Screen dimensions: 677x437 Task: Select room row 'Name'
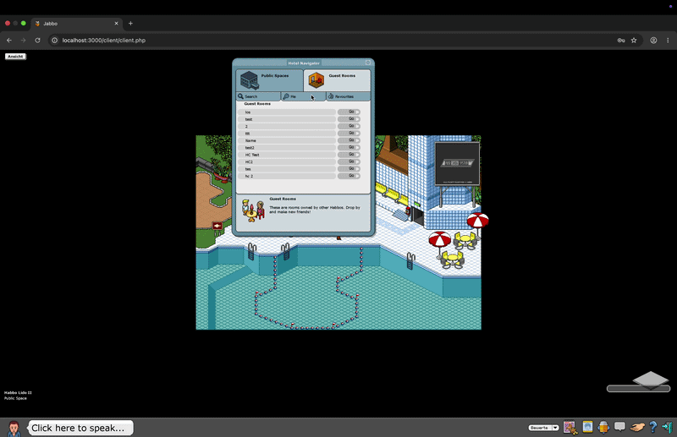click(287, 140)
